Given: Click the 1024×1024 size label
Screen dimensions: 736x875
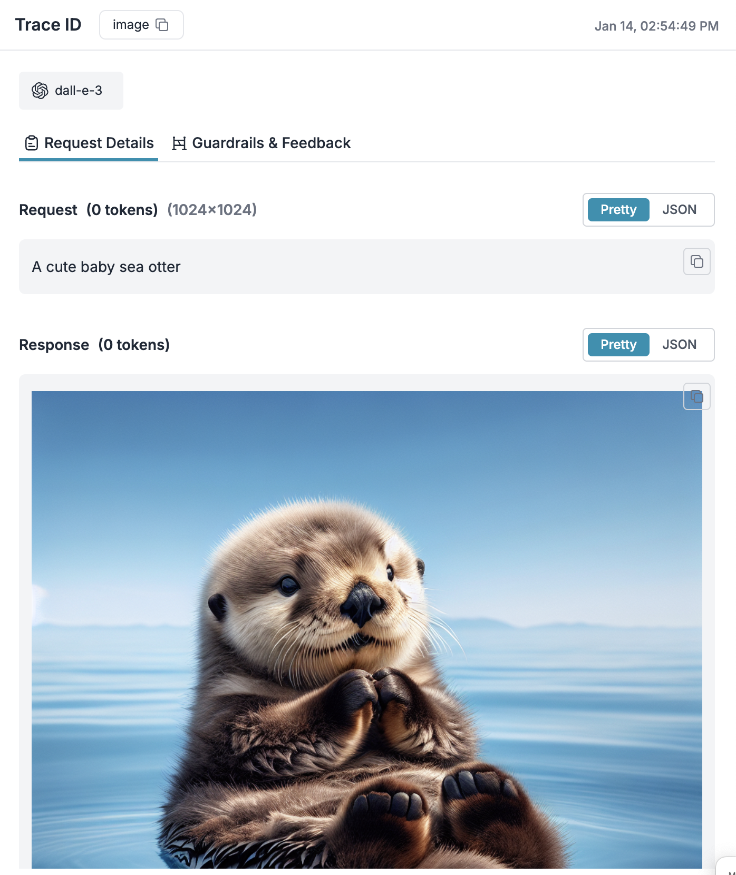Looking at the screenshot, I should 212,210.
